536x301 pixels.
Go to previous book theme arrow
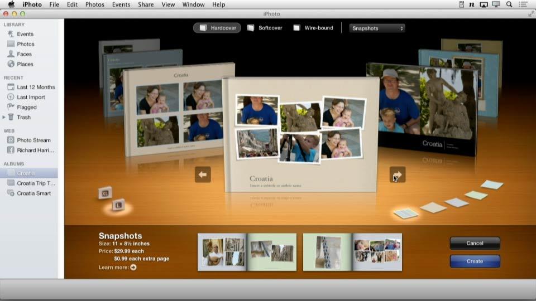[203, 174]
